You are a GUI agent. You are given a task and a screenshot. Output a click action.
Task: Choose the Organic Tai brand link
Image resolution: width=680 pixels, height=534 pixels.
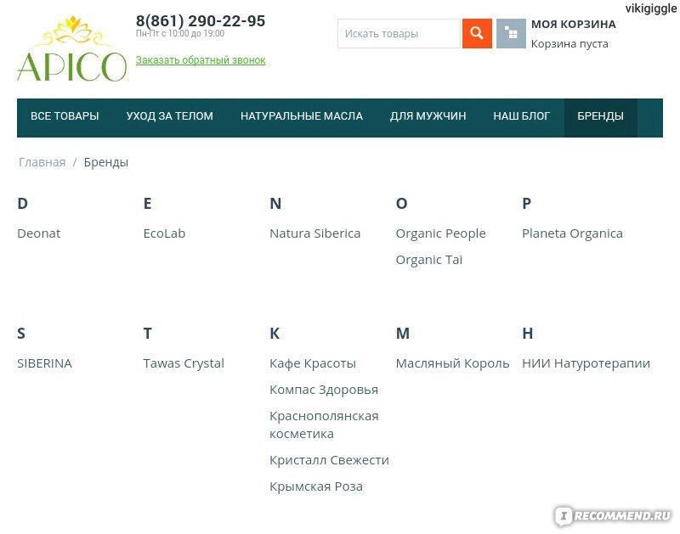tap(429, 260)
